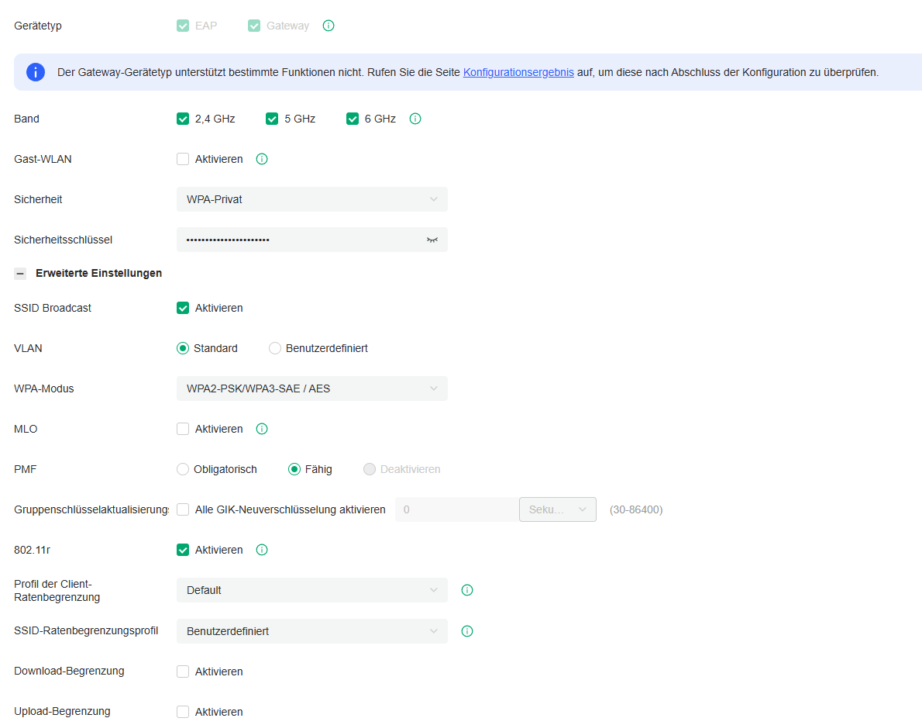
Task: Open the info tooltip next to Gateway device type
Action: 329,25
